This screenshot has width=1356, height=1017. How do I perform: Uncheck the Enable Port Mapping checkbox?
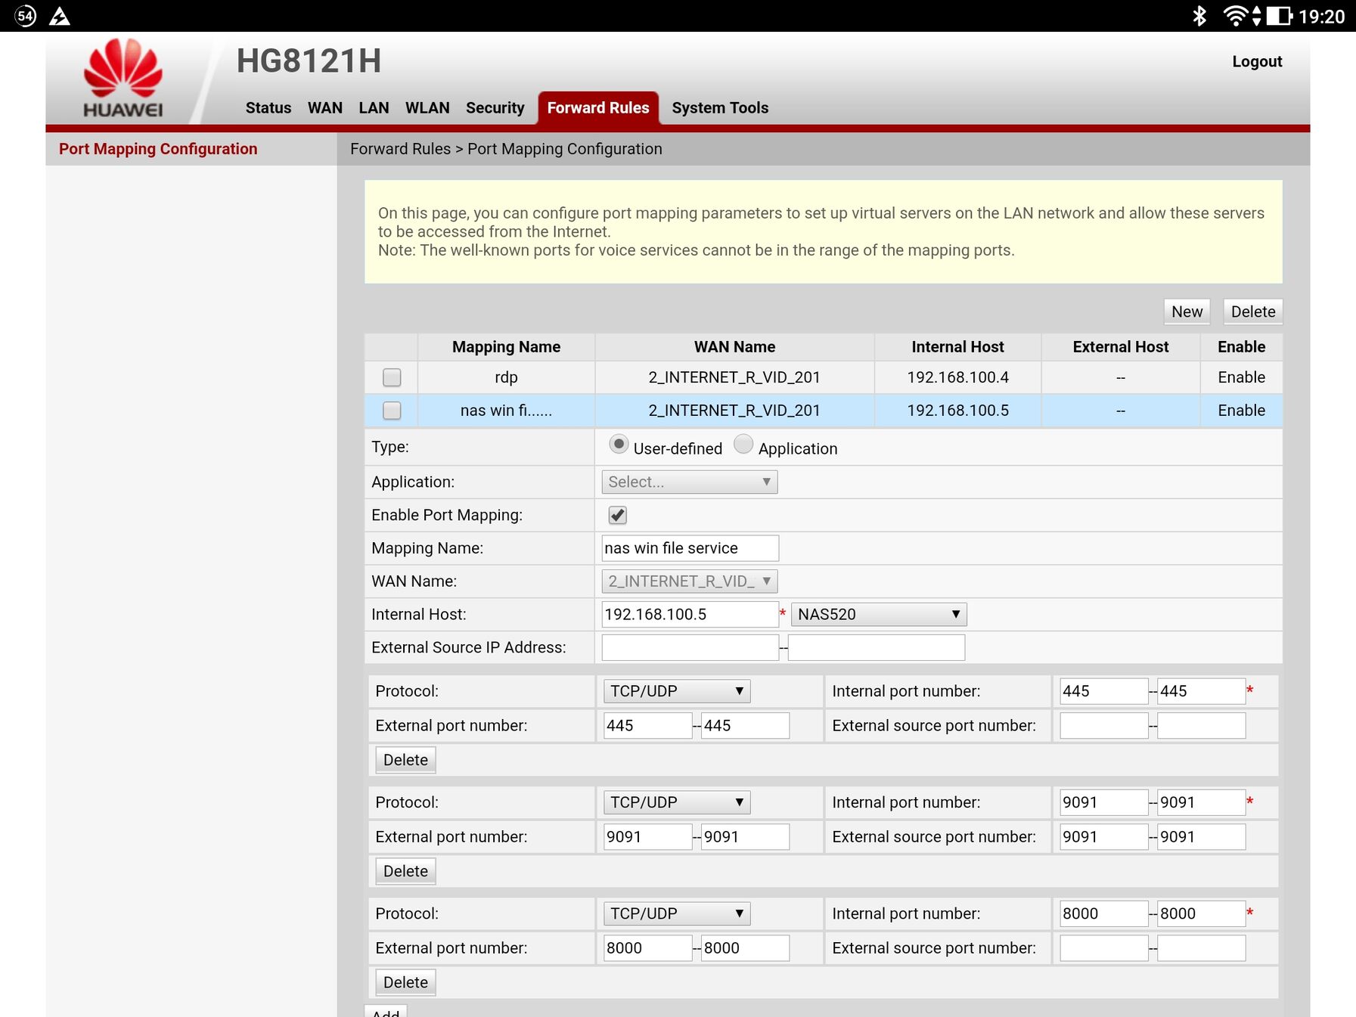618,515
